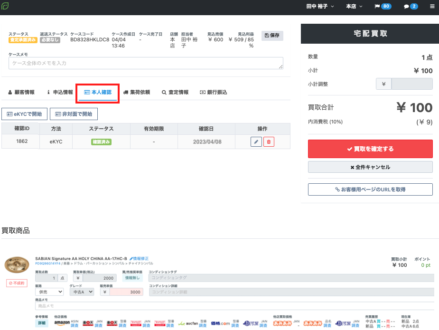Open the 田中 裕子 user dropdown
The width and height of the screenshot is (439, 330).
pyautogui.click(x=320, y=6)
